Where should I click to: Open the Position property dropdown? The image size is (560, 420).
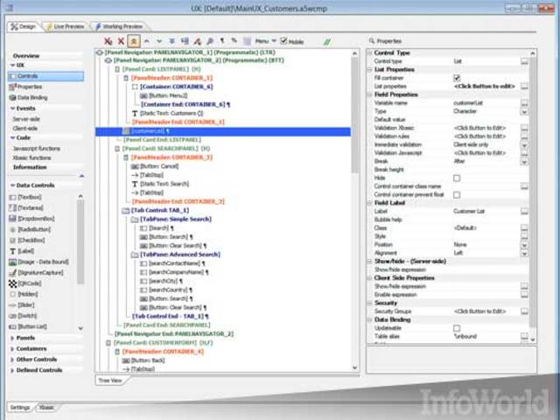524,245
